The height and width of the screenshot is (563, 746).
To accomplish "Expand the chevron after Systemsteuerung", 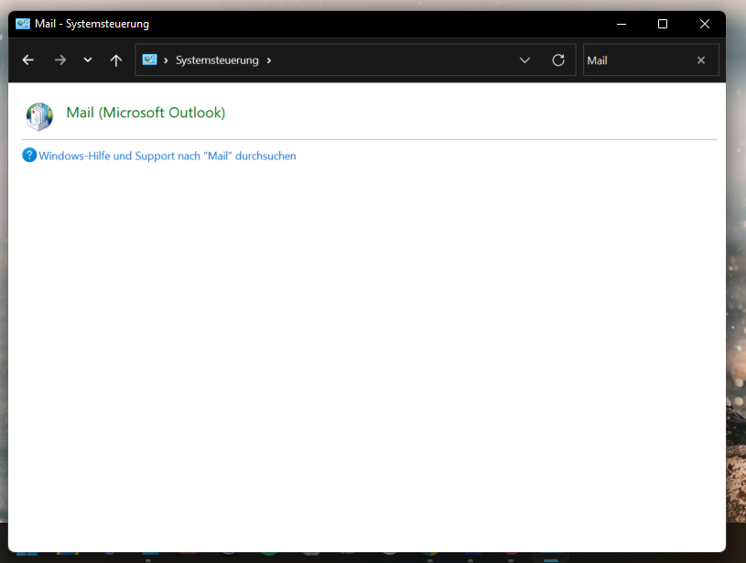I will click(x=269, y=60).
